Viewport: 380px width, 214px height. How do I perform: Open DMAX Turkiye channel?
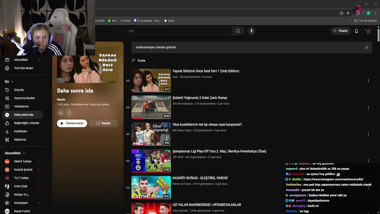point(22,161)
